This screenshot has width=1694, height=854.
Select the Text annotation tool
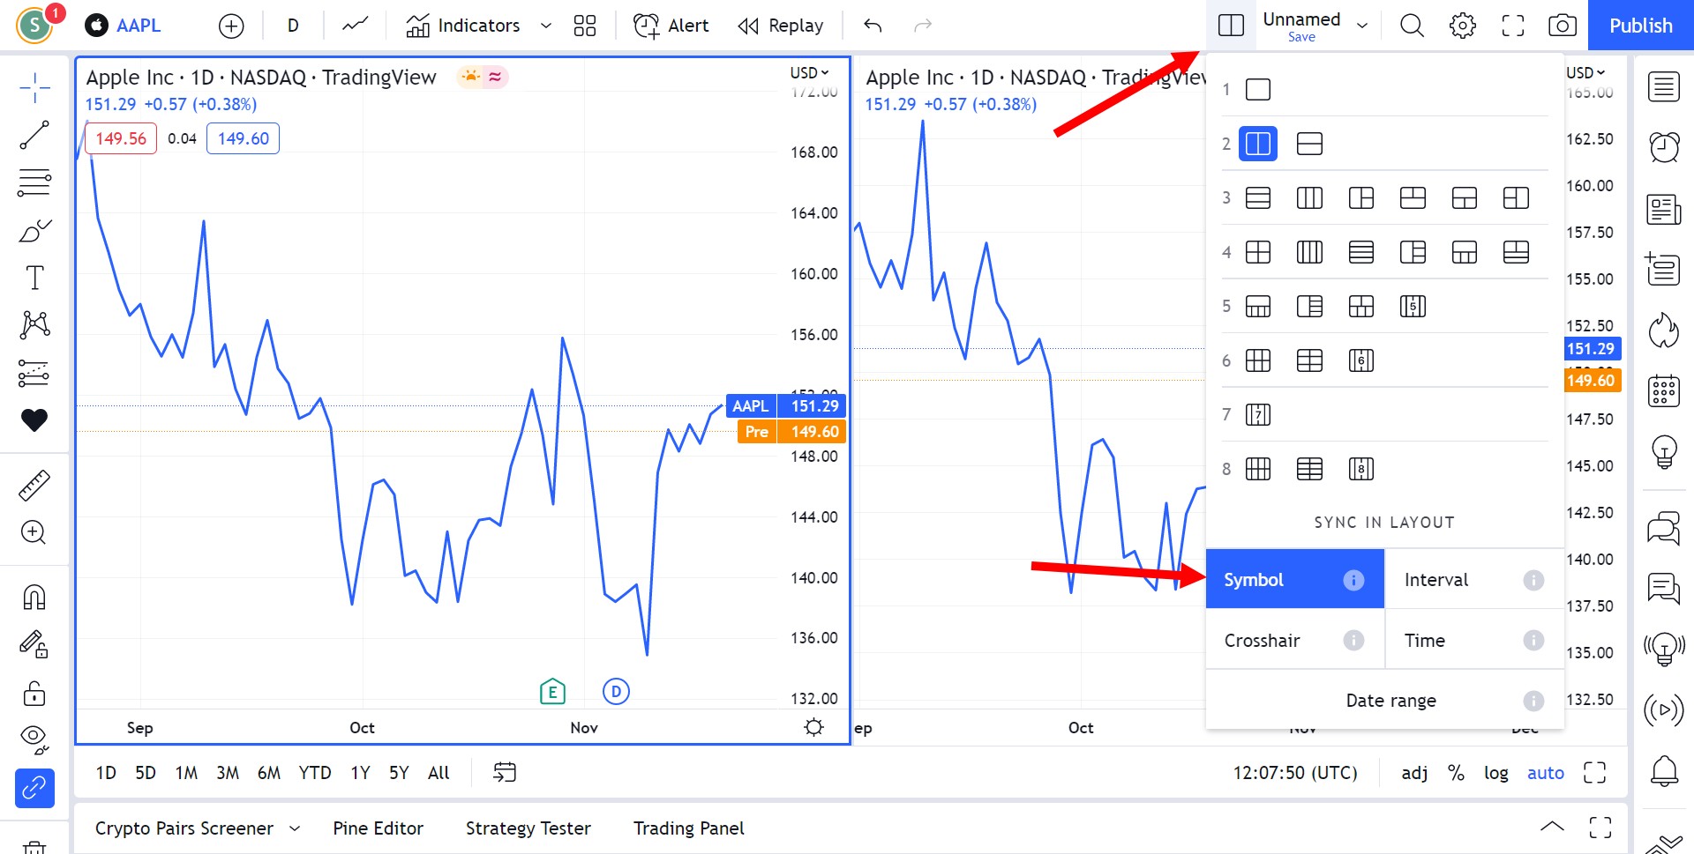coord(35,276)
